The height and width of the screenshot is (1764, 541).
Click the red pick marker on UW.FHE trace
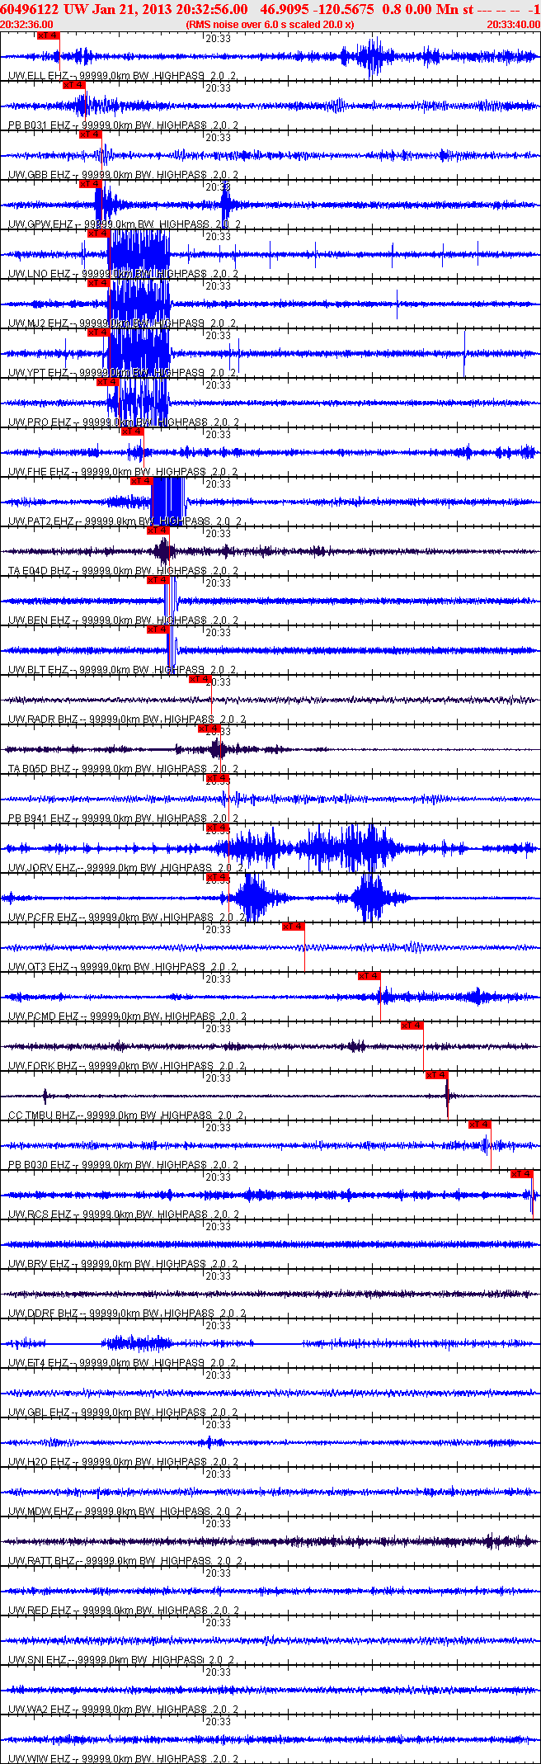133,432
